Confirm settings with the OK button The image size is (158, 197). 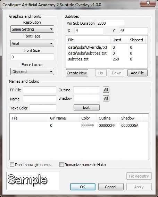coord(83,187)
